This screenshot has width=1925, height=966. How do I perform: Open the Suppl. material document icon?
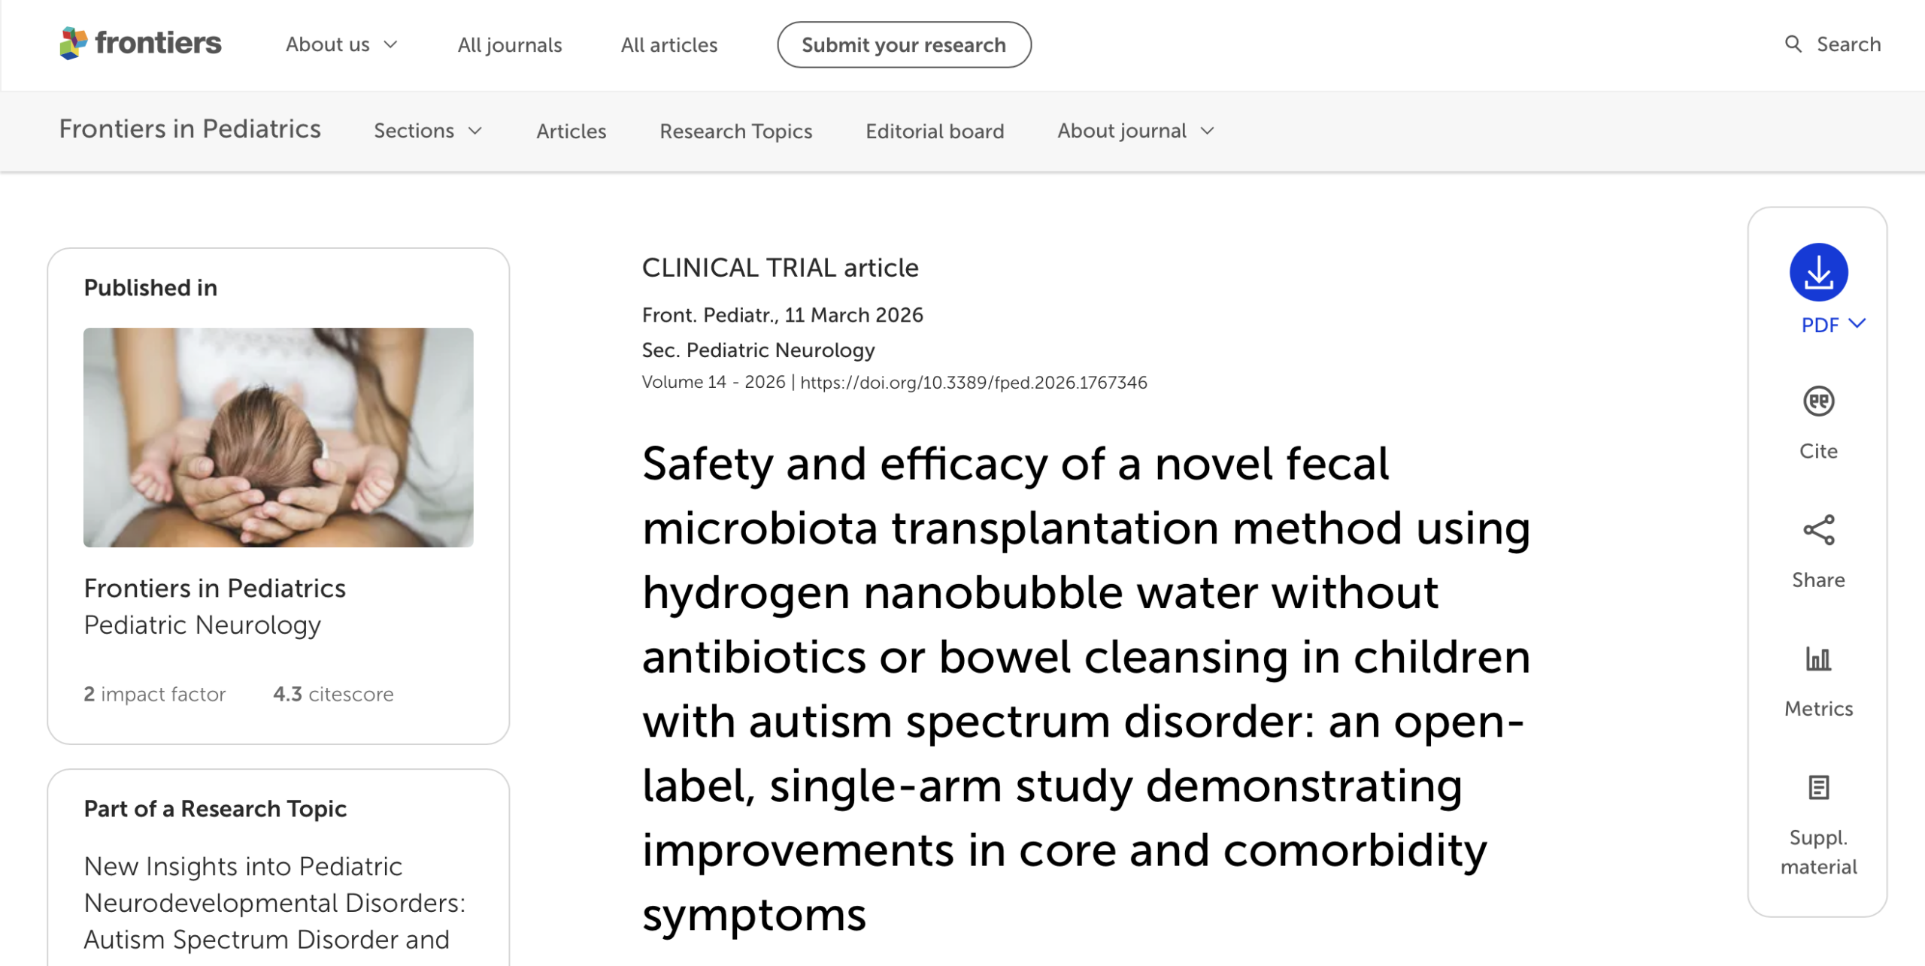[x=1818, y=788]
